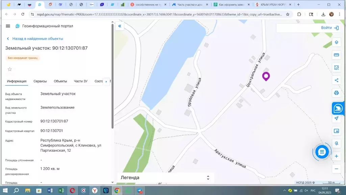Open the round chat support button
The image size is (346, 195).
(x=322, y=152)
